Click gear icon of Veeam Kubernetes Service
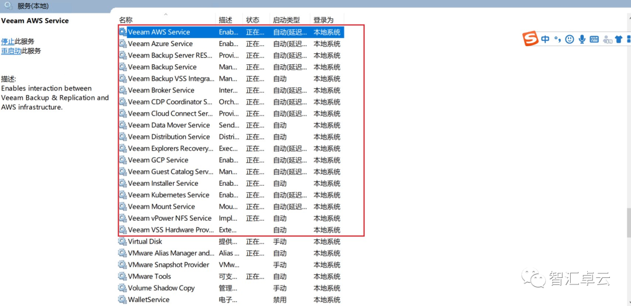Image resolution: width=631 pixels, height=306 pixels. coord(123,195)
